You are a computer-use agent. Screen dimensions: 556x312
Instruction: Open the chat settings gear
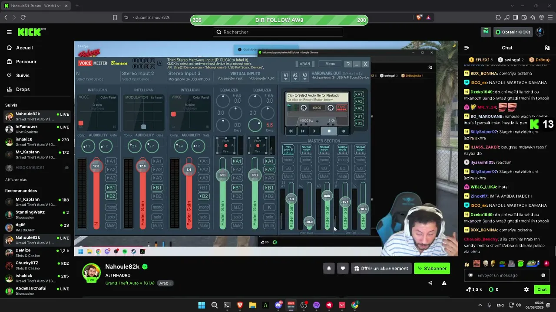tap(526, 289)
